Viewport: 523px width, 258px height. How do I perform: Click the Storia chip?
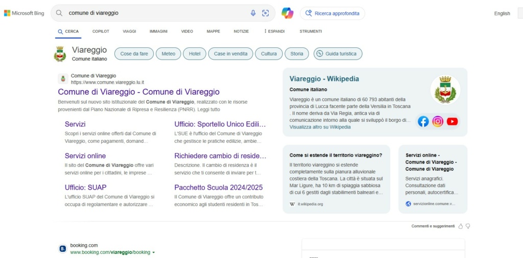[x=297, y=54]
